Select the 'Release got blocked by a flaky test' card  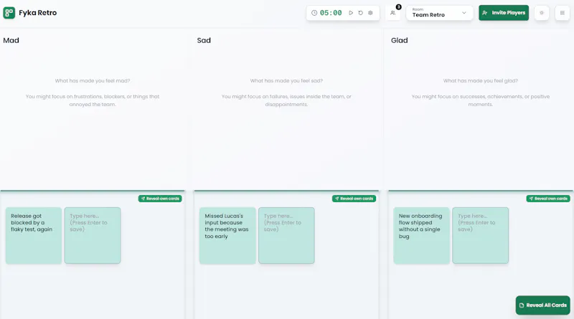[34, 236]
